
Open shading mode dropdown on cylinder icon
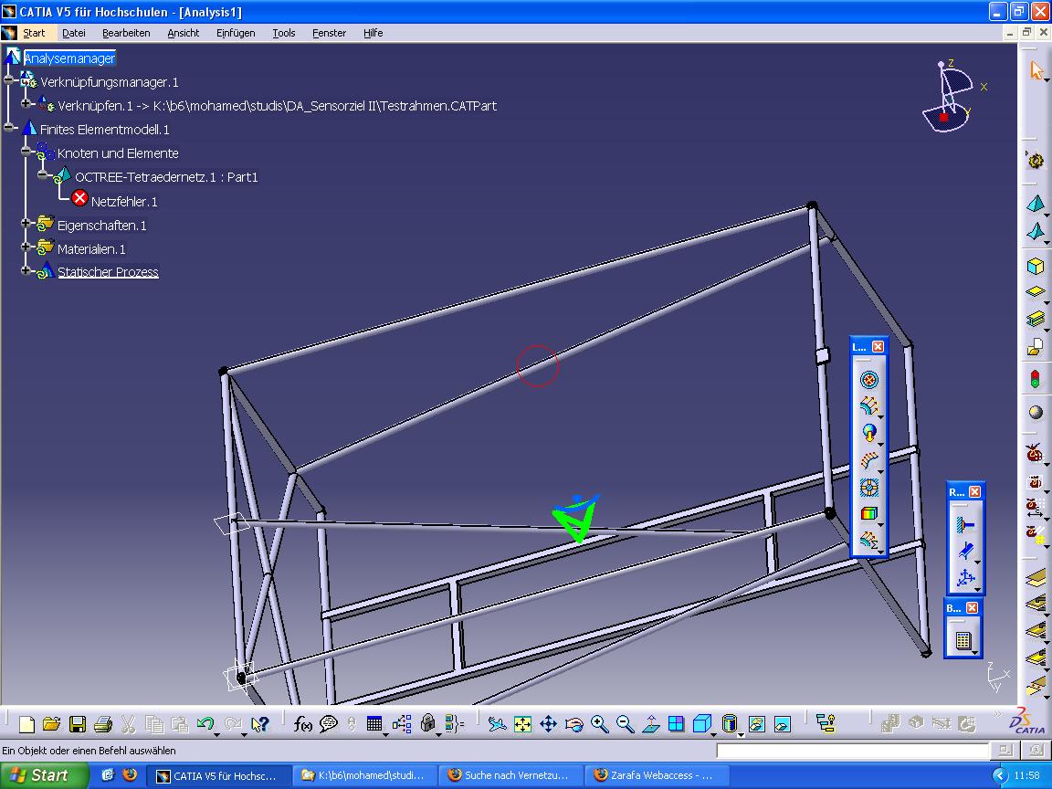[x=742, y=734]
